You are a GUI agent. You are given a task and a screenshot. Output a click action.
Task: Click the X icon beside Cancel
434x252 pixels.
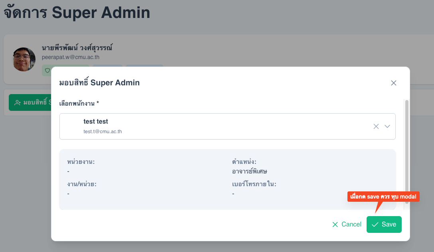[335, 224]
